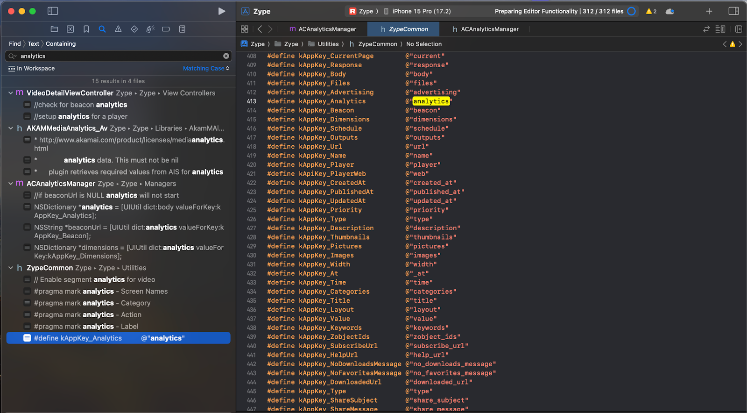Change the In Workspace search scope

tap(32, 68)
